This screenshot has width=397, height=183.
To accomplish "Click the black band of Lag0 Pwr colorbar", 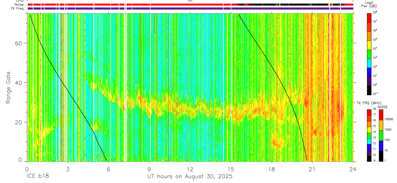I will pyautogui.click(x=369, y=90).
